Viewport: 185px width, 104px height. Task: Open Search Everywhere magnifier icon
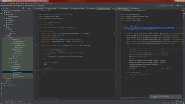(184, 5)
